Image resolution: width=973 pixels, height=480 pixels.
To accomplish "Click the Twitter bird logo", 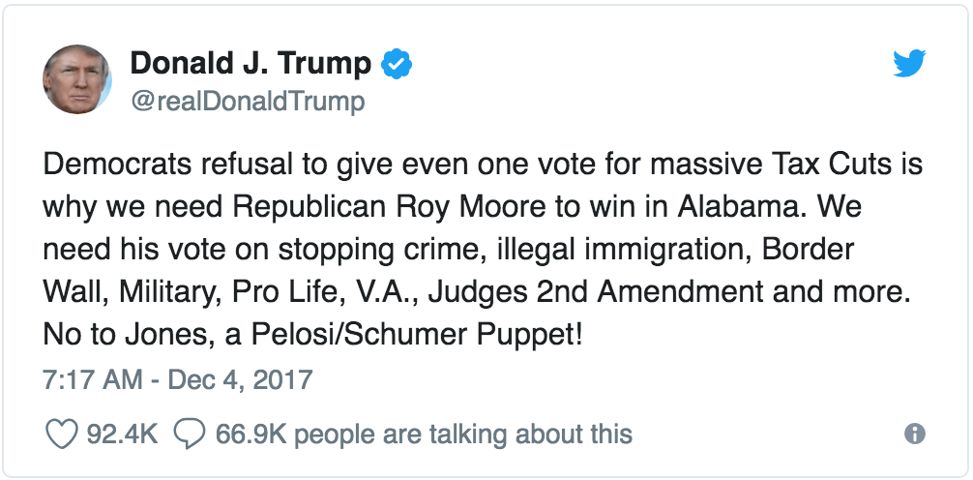I will click(910, 65).
